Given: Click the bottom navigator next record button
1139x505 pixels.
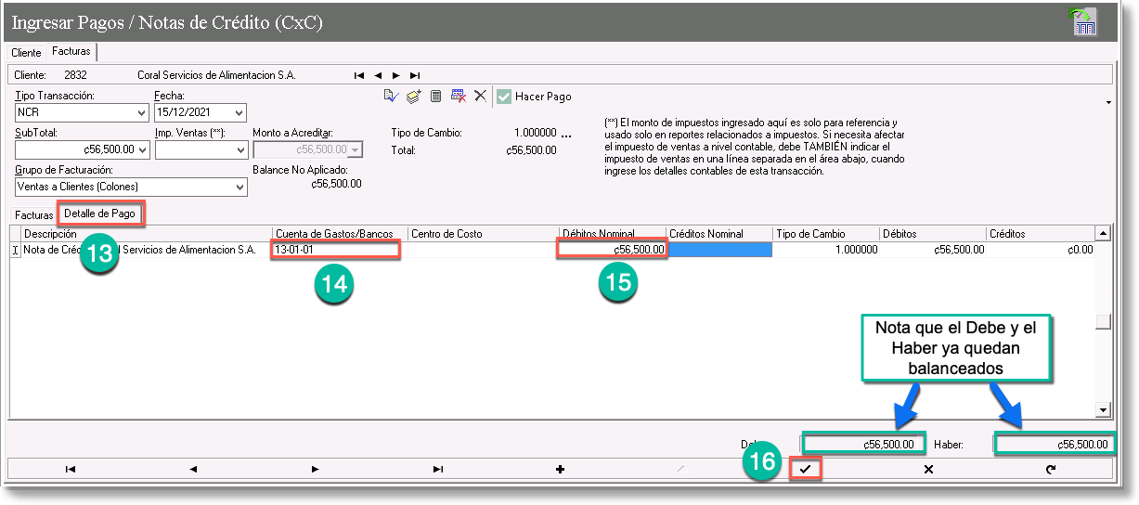Looking at the screenshot, I should point(316,469).
